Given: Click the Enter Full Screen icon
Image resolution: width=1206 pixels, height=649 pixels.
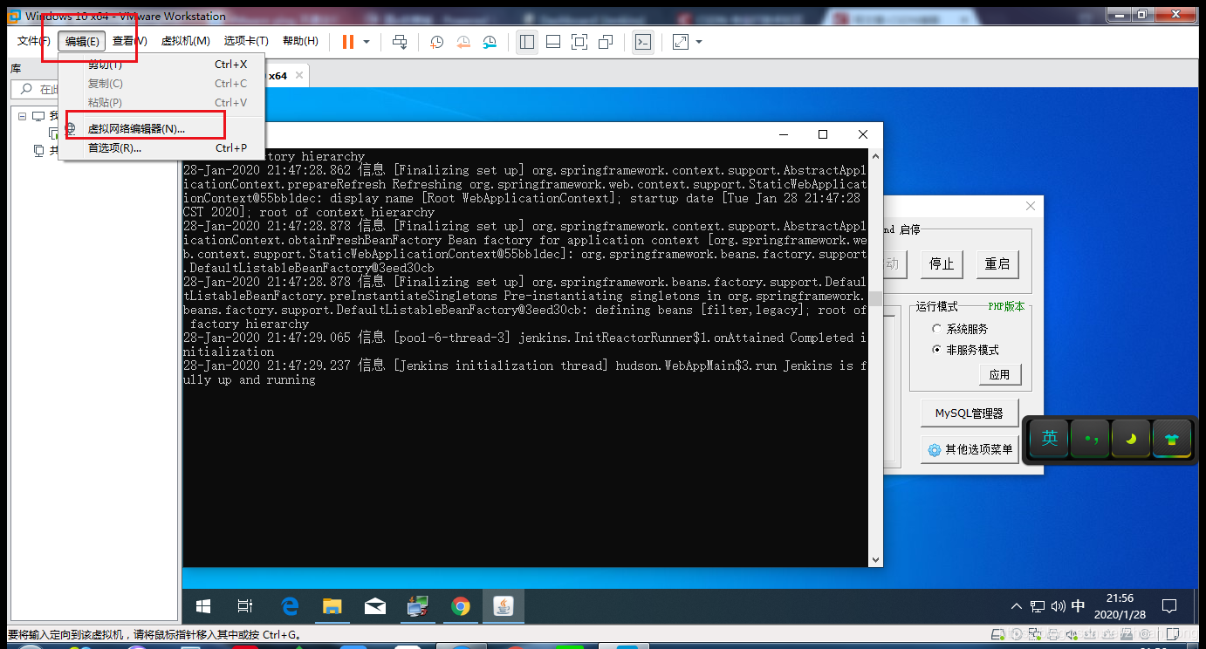Looking at the screenshot, I should [579, 42].
